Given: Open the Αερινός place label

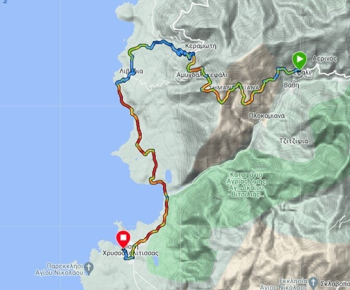Looking at the screenshot, I should pyautogui.click(x=324, y=59).
